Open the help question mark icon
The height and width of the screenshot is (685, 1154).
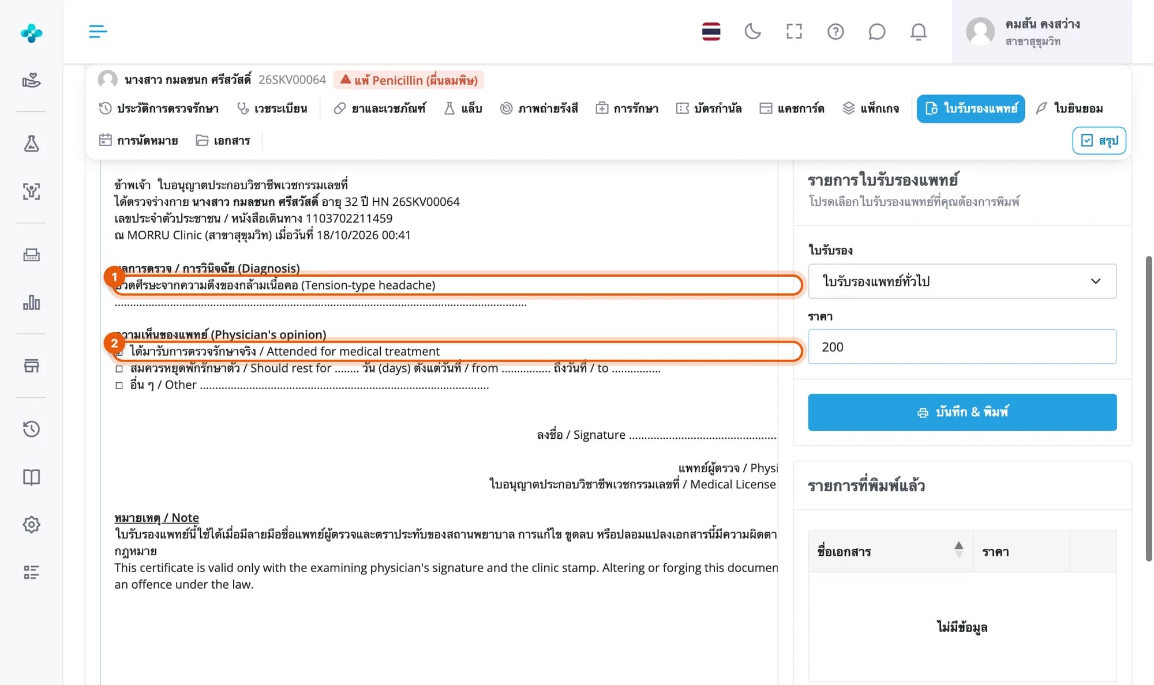pyautogui.click(x=835, y=31)
